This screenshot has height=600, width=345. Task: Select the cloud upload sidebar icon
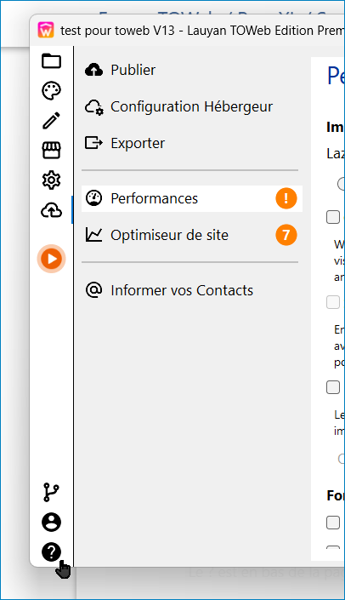[51, 210]
